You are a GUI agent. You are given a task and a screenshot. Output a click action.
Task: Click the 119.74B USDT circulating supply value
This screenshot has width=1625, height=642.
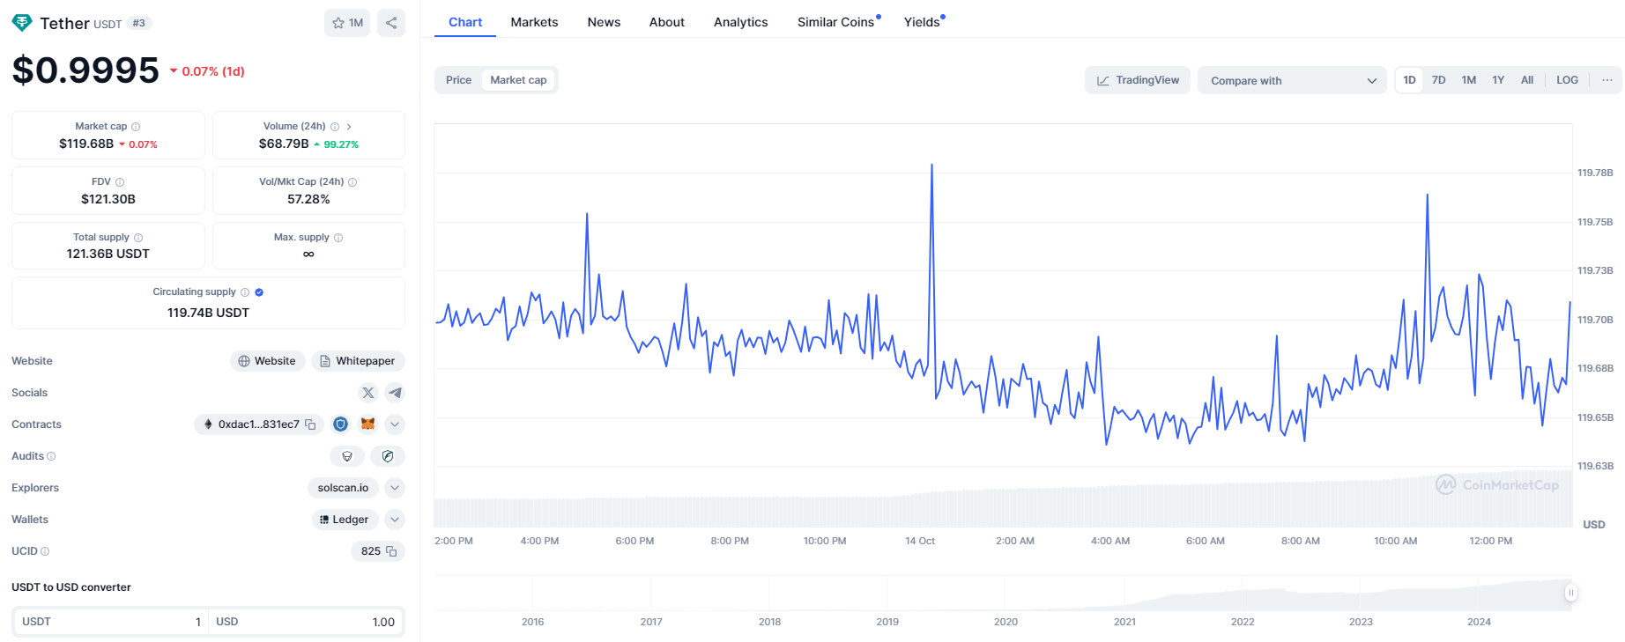tap(208, 313)
